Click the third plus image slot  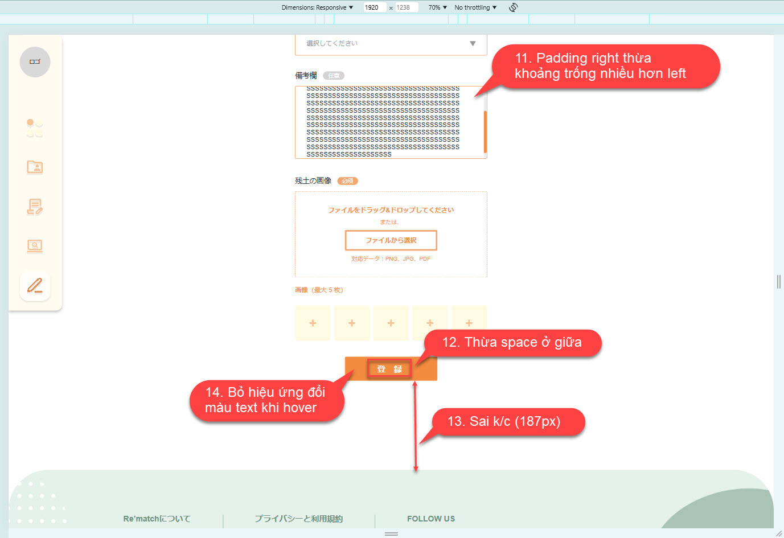pos(391,323)
